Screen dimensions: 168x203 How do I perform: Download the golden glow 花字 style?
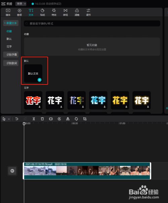click(x=148, y=106)
